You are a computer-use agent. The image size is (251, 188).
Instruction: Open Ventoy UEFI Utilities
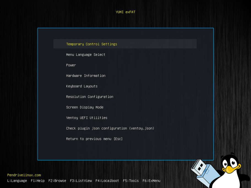(87, 118)
